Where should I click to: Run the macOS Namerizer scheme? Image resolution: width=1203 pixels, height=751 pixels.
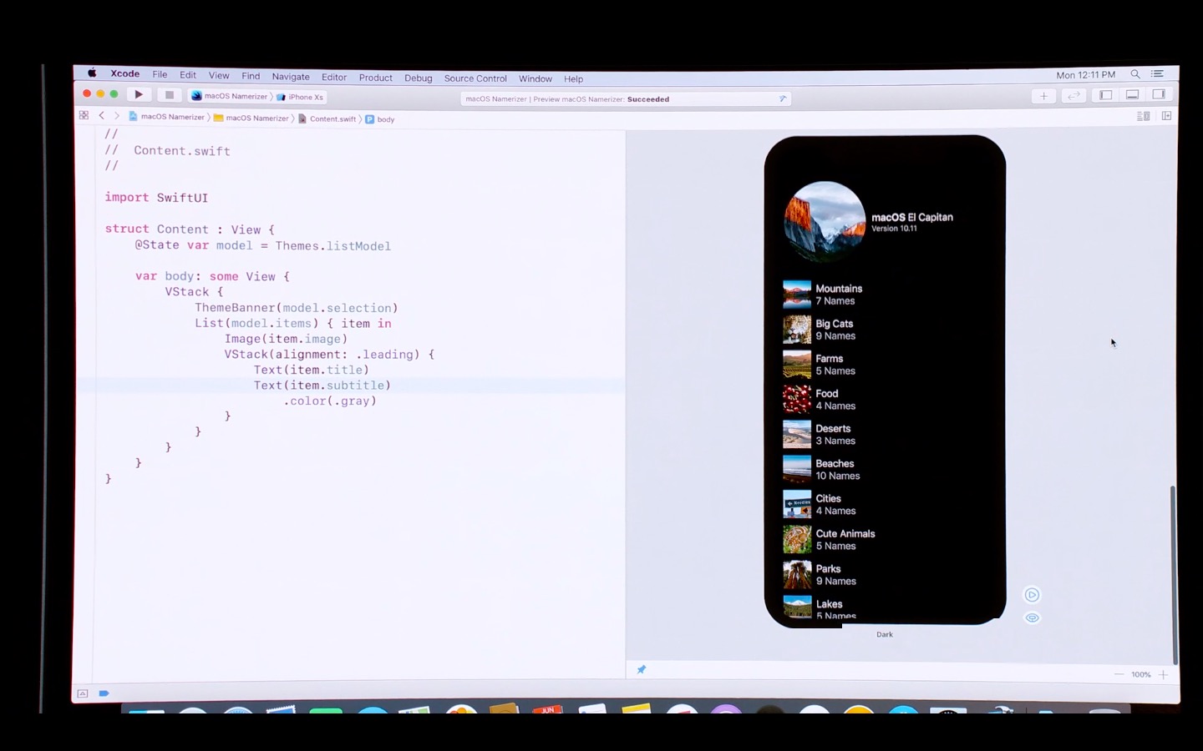coord(139,94)
